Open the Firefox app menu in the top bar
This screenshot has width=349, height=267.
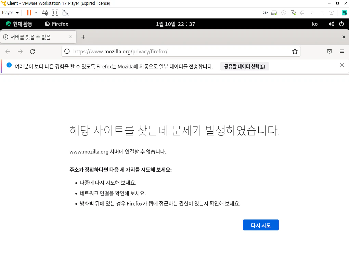(56, 24)
